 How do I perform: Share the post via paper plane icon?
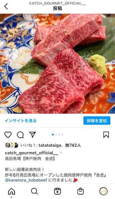coord(33,135)
